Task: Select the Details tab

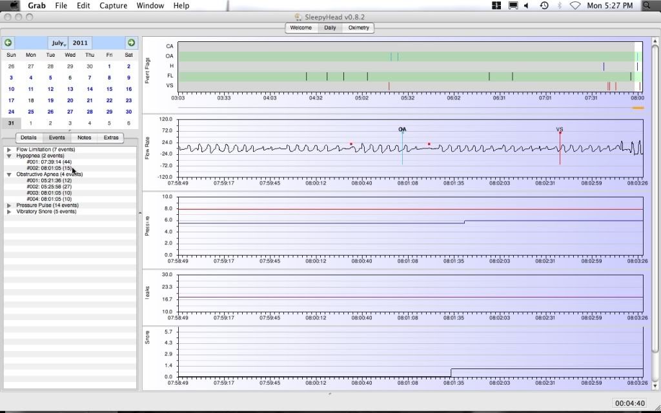Action: (28, 137)
